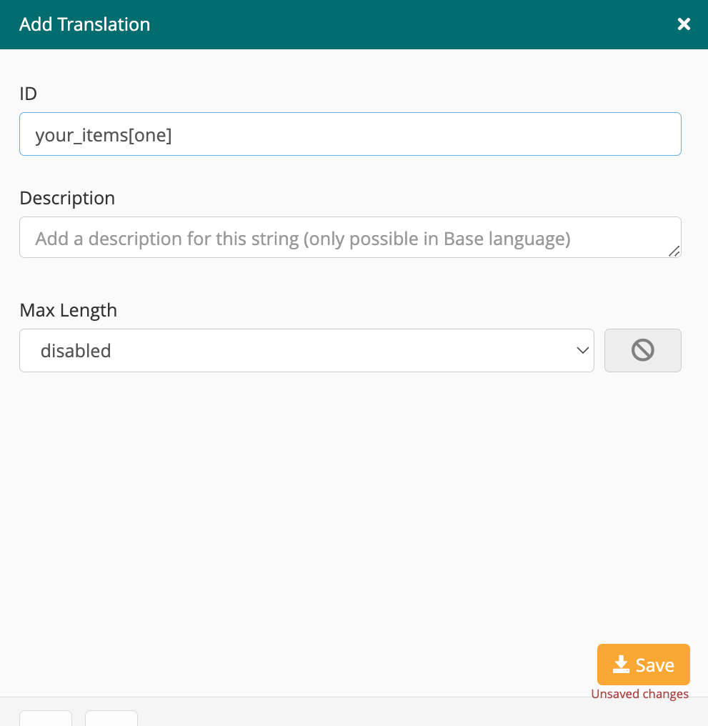Click the 'Unsaved changes' warning text

click(639, 694)
